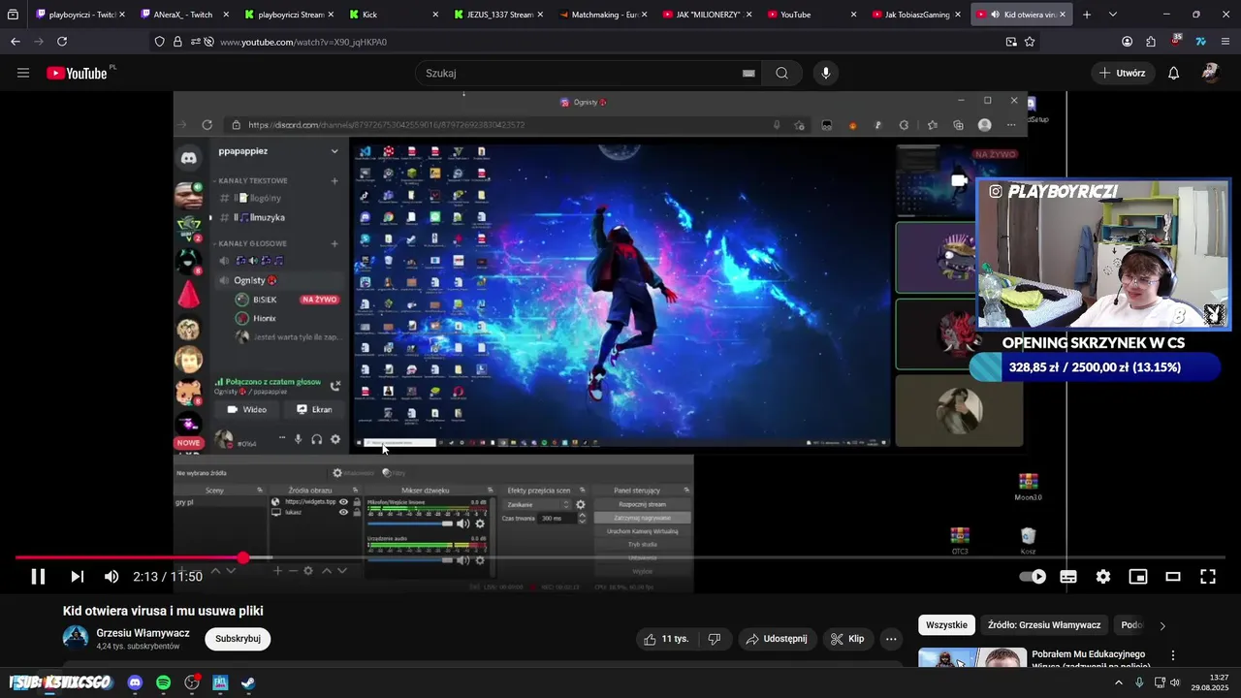
Task: Open the browser application menu
Action: 1226,42
